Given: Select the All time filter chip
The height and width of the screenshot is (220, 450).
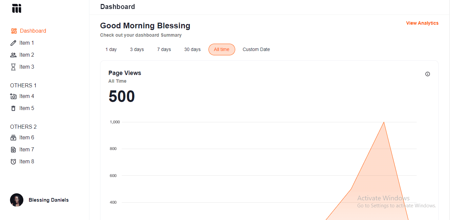Looking at the screenshot, I should point(222,49).
